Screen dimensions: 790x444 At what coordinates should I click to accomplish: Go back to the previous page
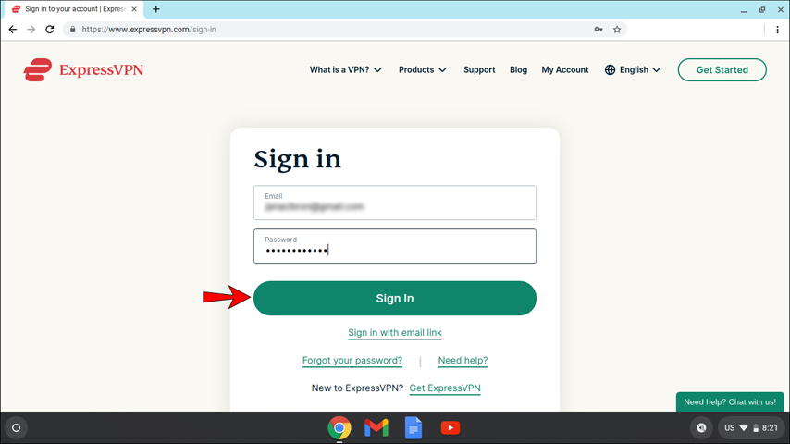(13, 30)
